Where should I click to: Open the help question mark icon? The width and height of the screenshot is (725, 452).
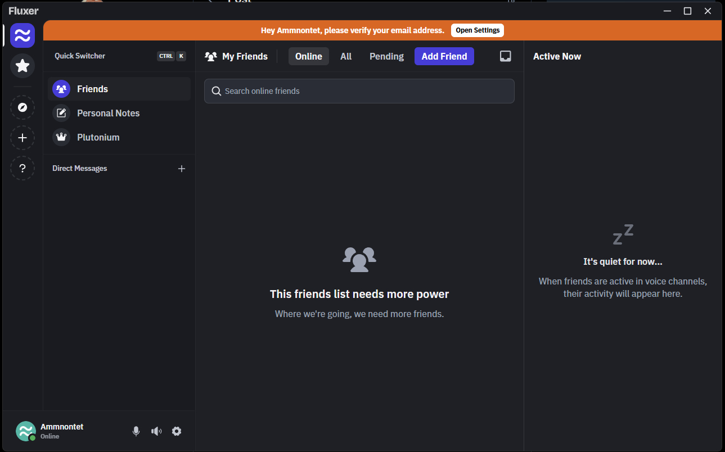pyautogui.click(x=22, y=168)
